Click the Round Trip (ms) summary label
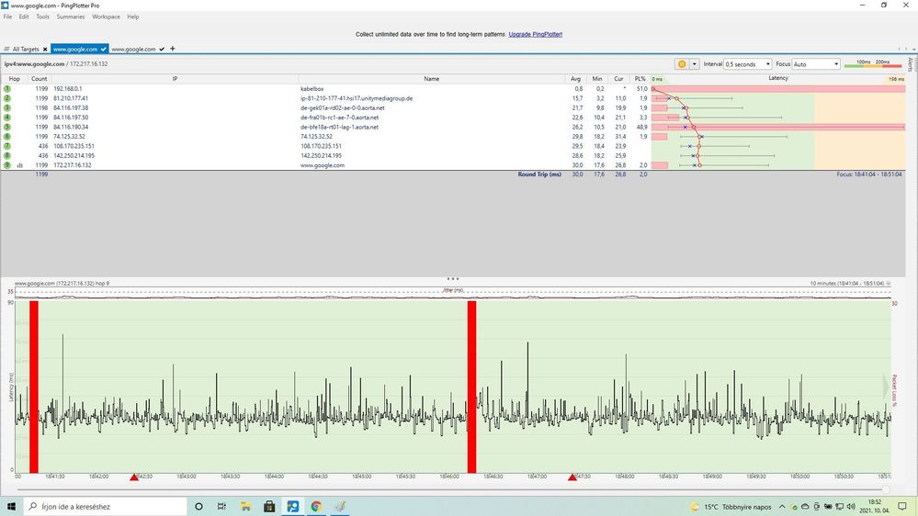918x516 pixels. pyautogui.click(x=539, y=174)
